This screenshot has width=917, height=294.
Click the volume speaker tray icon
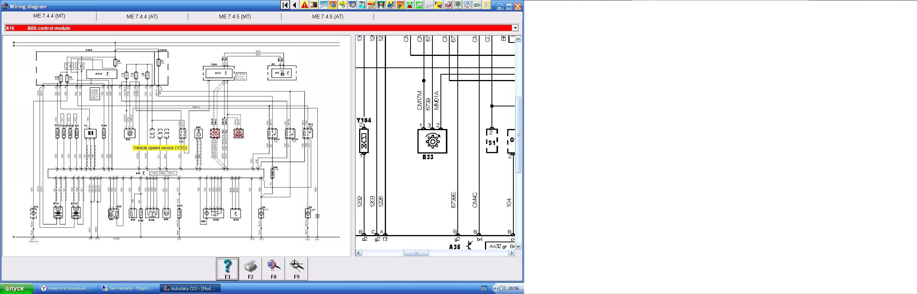[503, 288]
